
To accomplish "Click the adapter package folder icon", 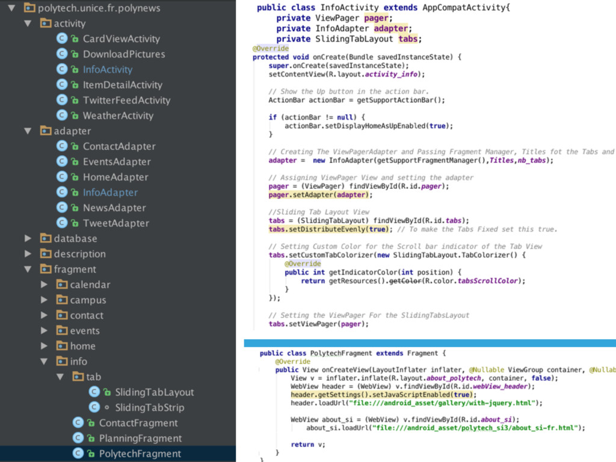I will click(x=46, y=131).
